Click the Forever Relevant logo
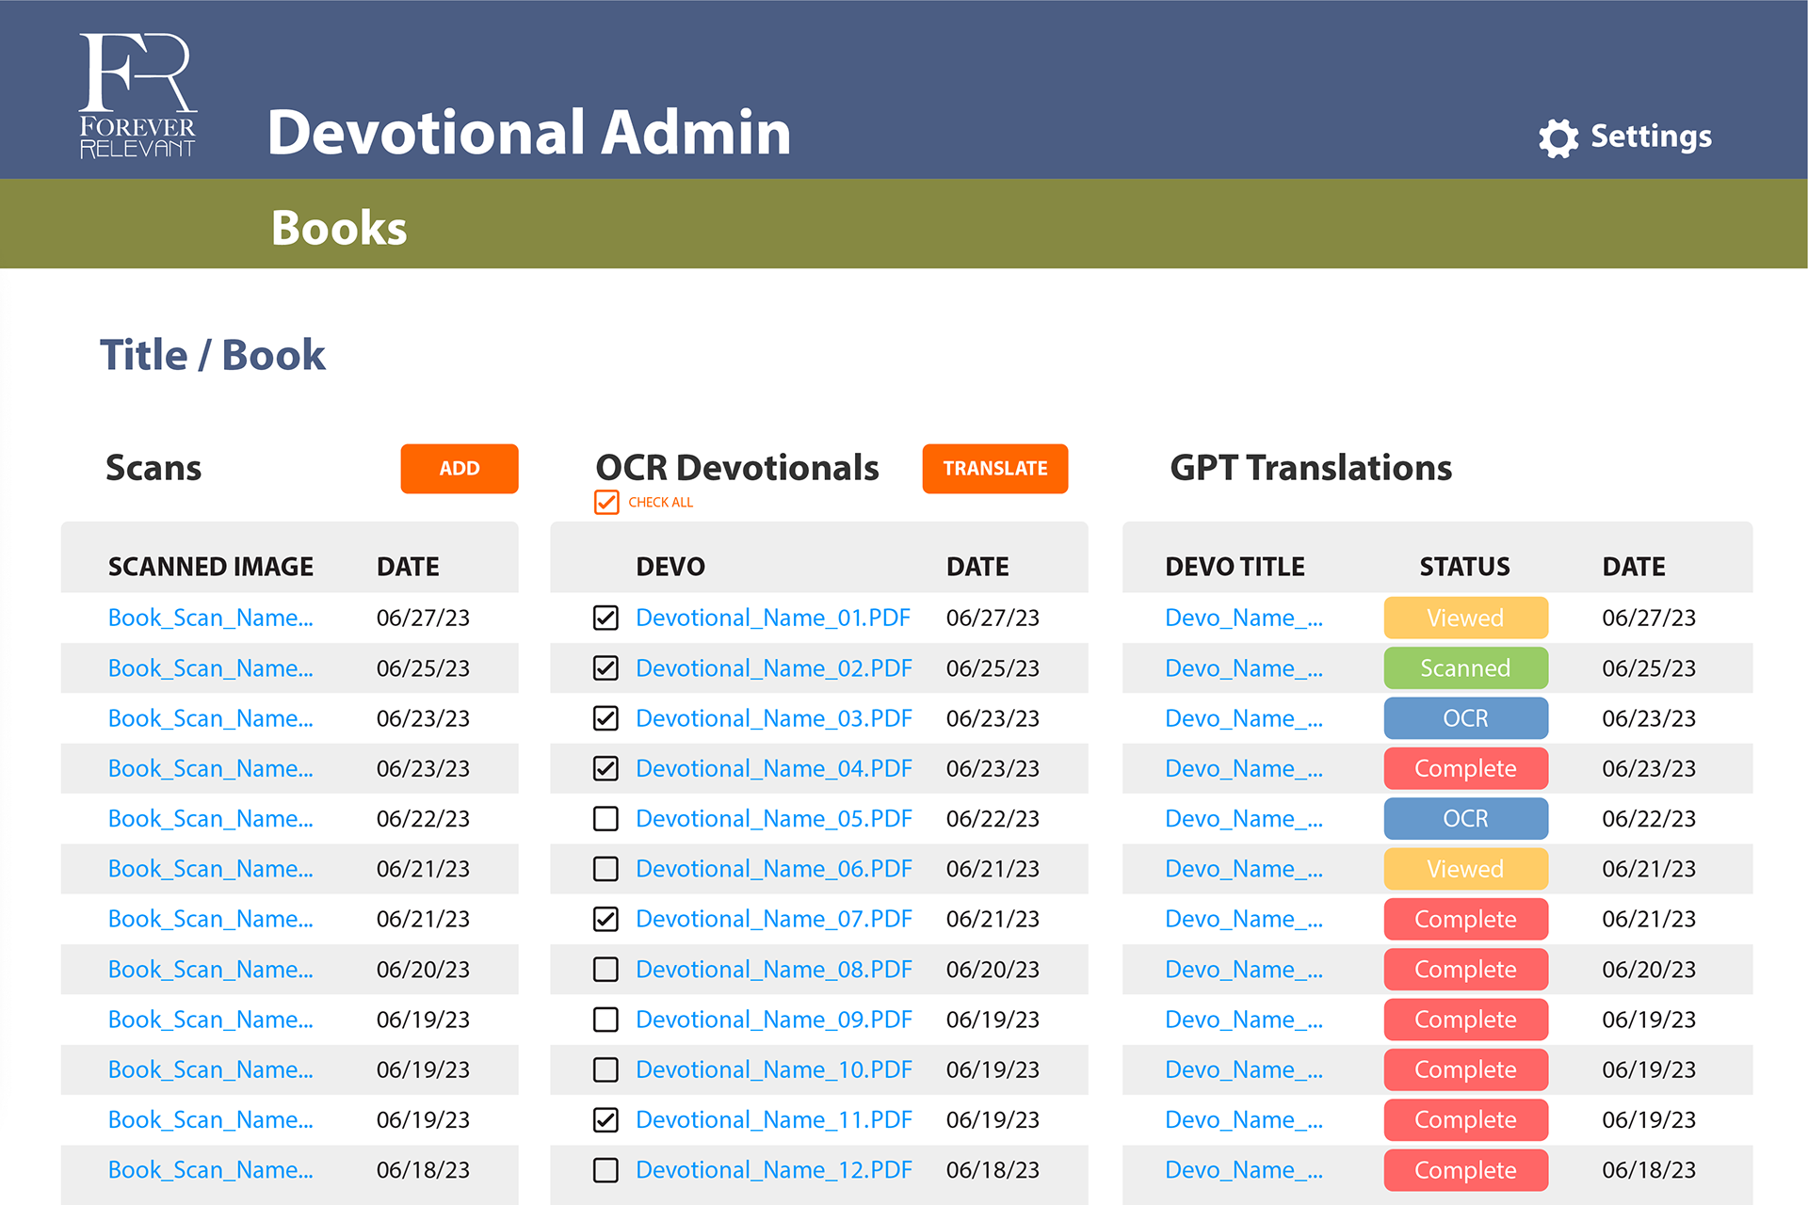The width and height of the screenshot is (1808, 1205). pos(137,95)
